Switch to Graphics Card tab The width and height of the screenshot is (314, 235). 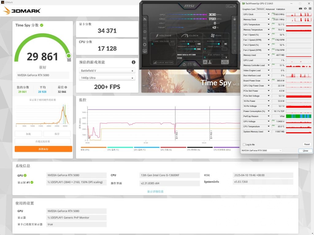click(x=249, y=9)
